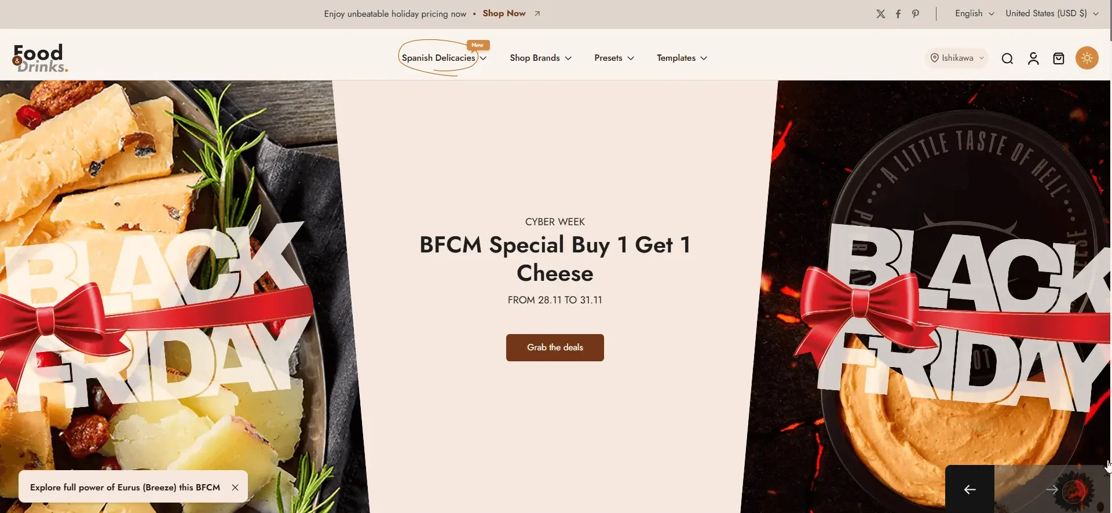Viewport: 1112px width, 513px height.
Task: Open the Shop Brands menu
Action: pos(540,58)
